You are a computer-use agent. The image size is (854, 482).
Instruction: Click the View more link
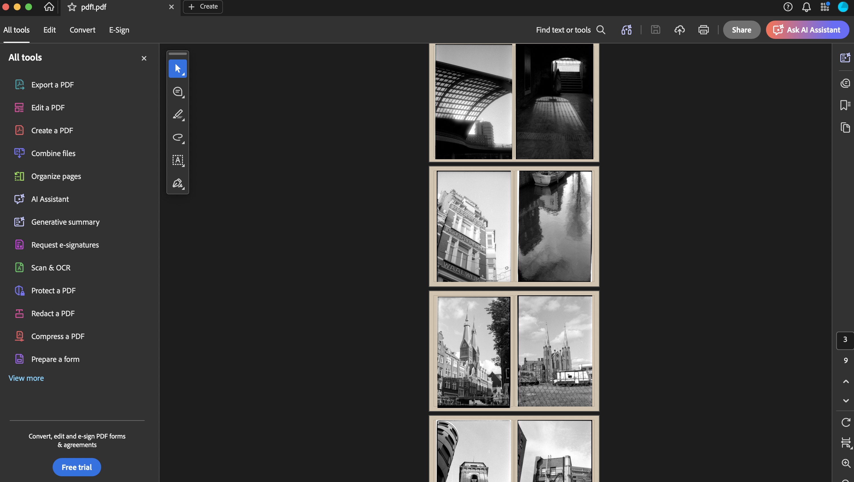point(26,378)
